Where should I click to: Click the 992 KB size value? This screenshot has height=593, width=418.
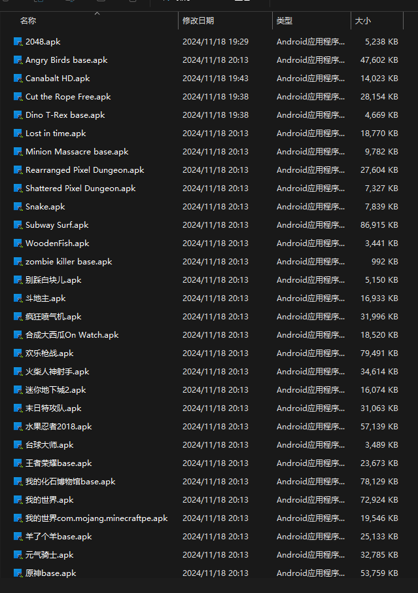[385, 262]
